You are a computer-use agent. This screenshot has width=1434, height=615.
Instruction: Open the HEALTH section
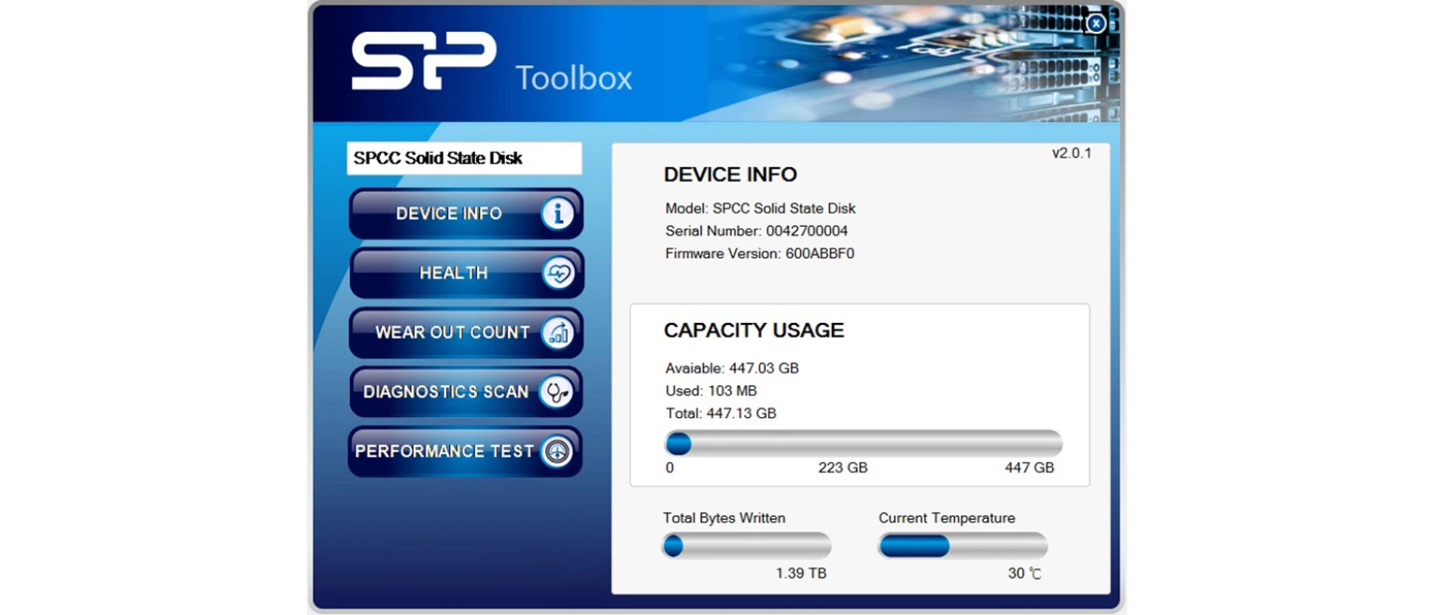point(466,273)
